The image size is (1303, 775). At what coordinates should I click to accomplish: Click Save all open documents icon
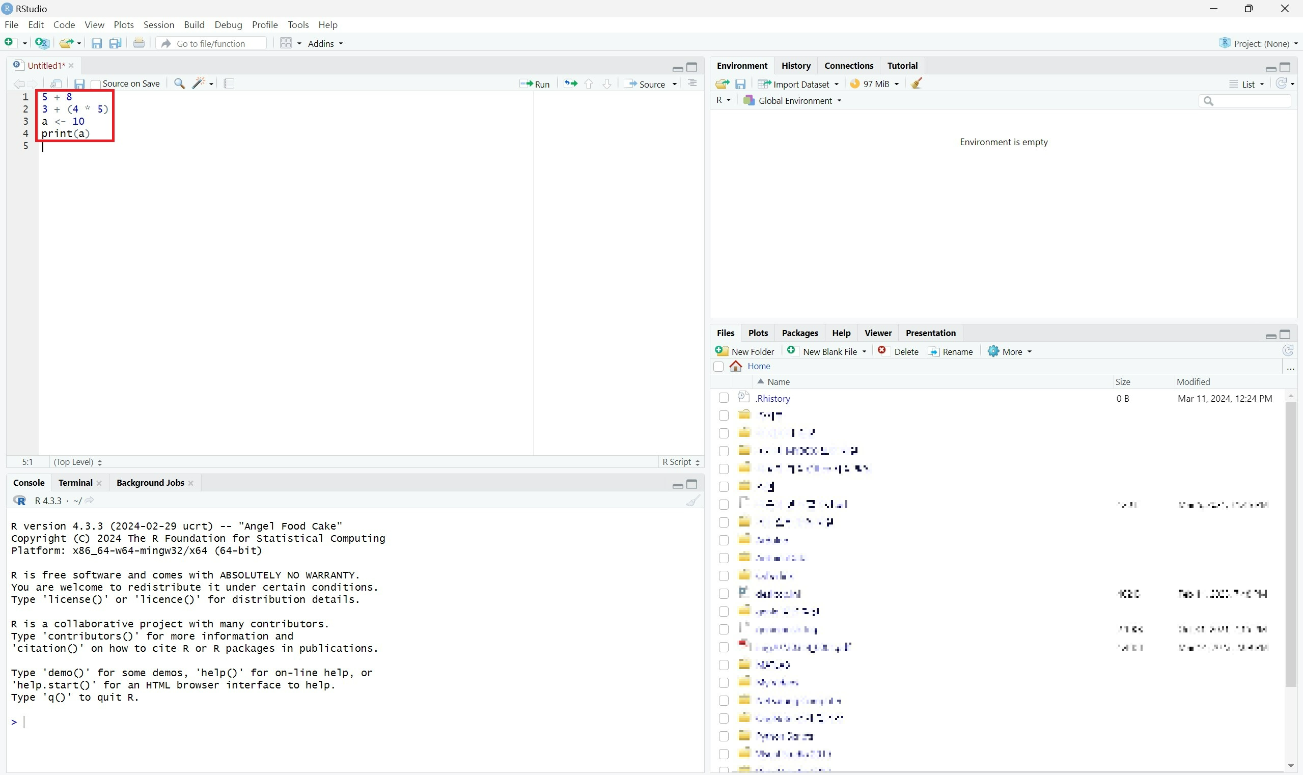tap(115, 43)
